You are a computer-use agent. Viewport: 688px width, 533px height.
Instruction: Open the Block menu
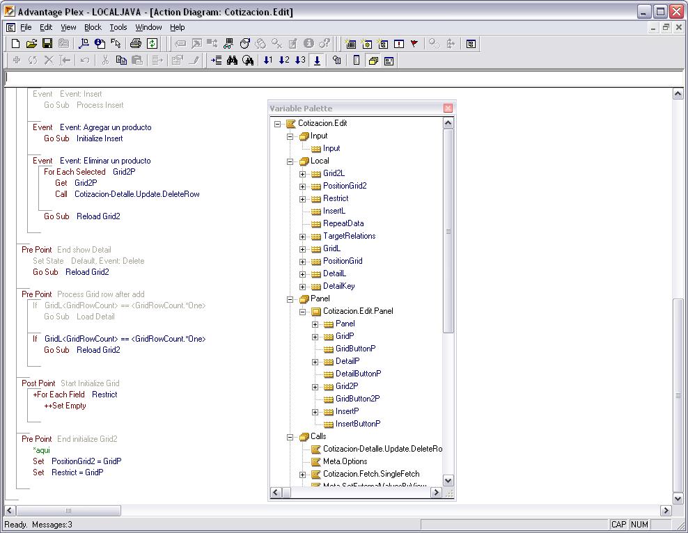pos(93,27)
